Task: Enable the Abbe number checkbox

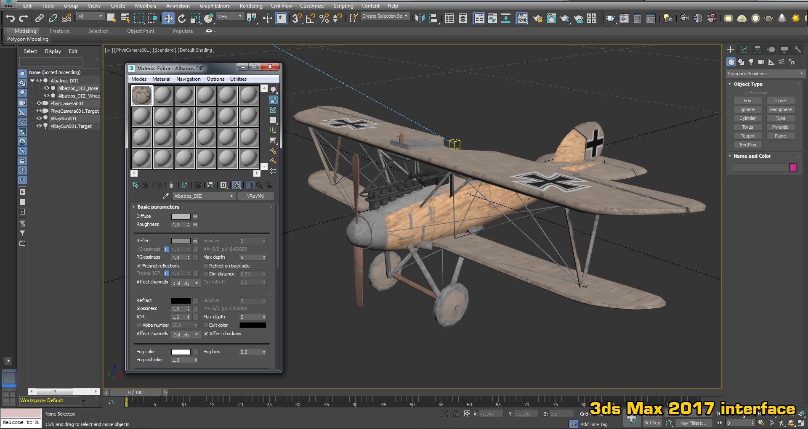Action: point(139,325)
